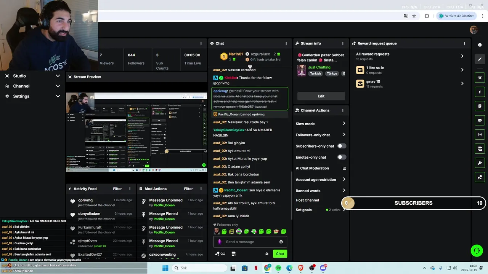This screenshot has width=488, height=274.
Task: Open Activity Feed Filter
Action: [117, 189]
